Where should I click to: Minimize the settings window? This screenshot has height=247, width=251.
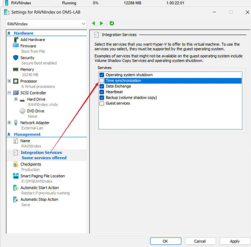point(214,12)
